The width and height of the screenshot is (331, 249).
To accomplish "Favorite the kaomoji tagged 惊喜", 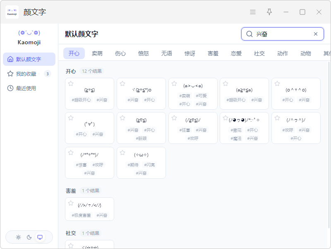I will [x=71, y=153].
